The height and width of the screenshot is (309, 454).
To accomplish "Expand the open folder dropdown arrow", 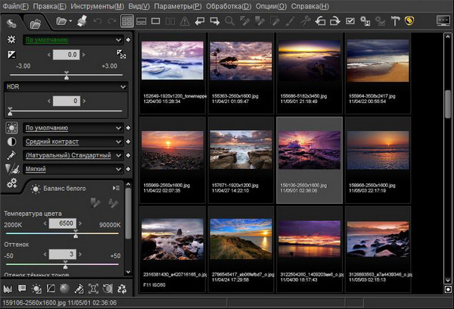I will (x=70, y=21).
